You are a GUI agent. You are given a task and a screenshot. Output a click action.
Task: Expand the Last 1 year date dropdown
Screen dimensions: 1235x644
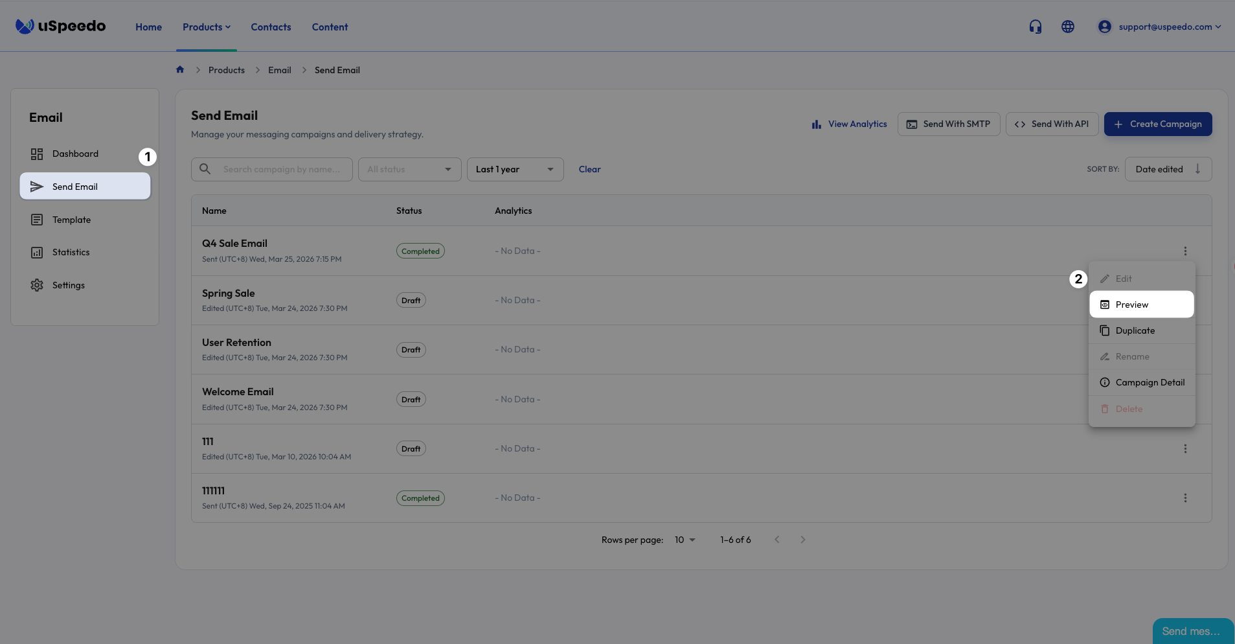point(515,170)
